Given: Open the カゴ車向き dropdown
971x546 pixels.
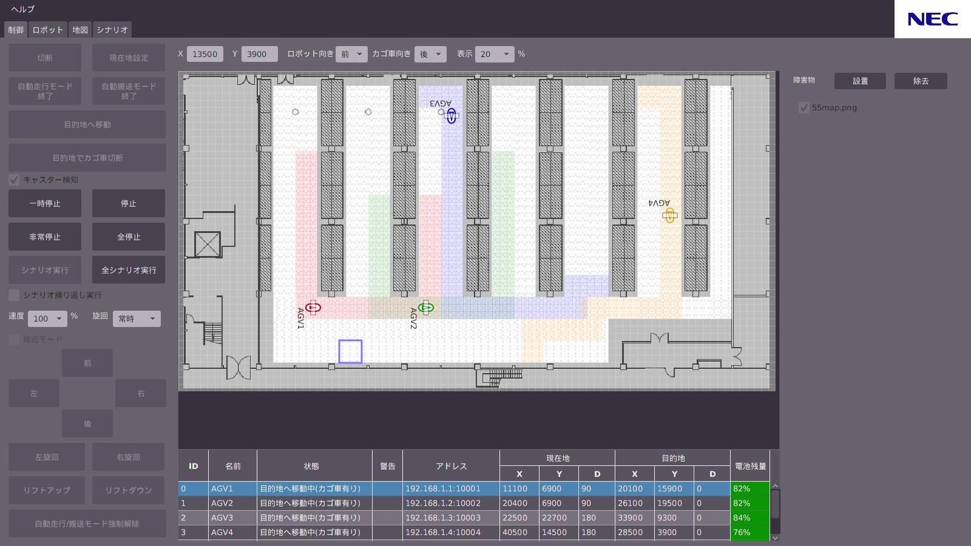Looking at the screenshot, I should coord(430,54).
